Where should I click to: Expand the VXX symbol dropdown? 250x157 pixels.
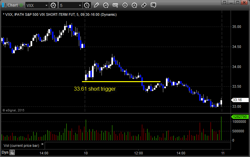(x=46, y=5)
